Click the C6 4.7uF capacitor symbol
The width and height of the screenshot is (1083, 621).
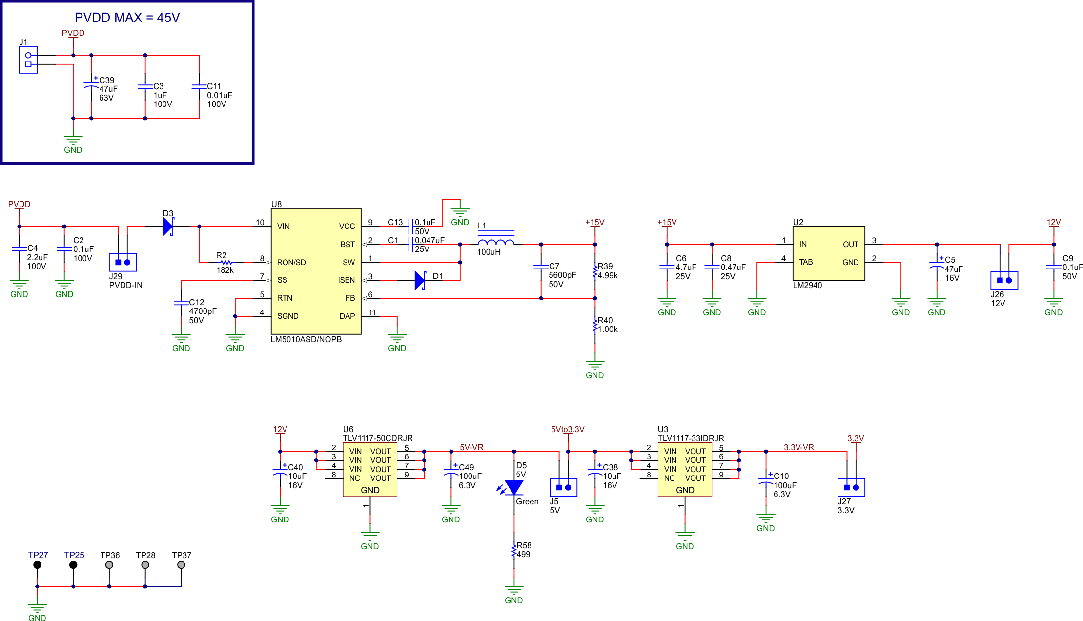(667, 267)
